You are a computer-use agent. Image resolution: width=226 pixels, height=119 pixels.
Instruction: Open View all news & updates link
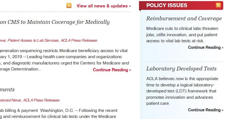point(104,6)
